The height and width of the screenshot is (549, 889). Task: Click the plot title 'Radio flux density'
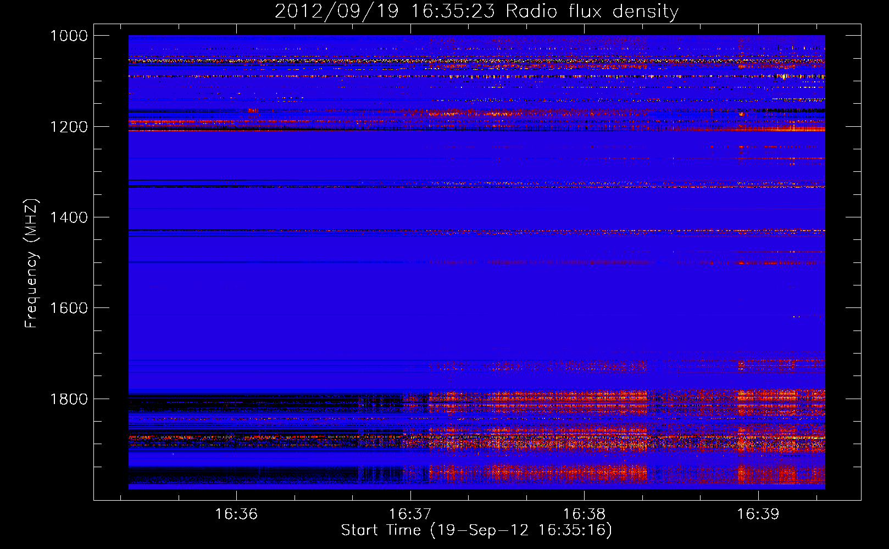click(592, 12)
